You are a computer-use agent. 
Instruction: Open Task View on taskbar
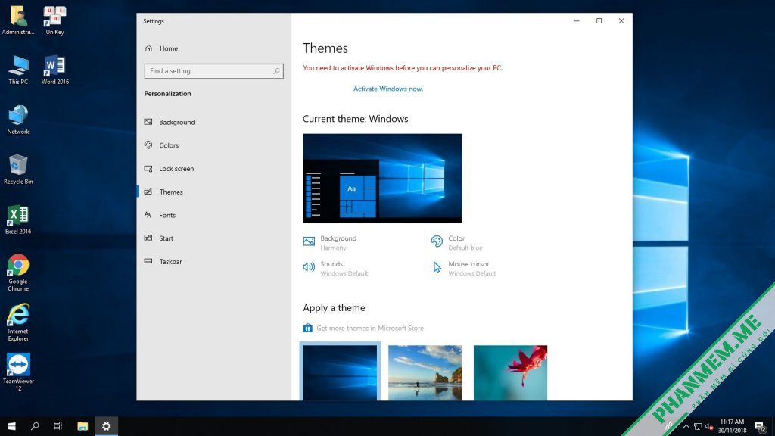58,426
